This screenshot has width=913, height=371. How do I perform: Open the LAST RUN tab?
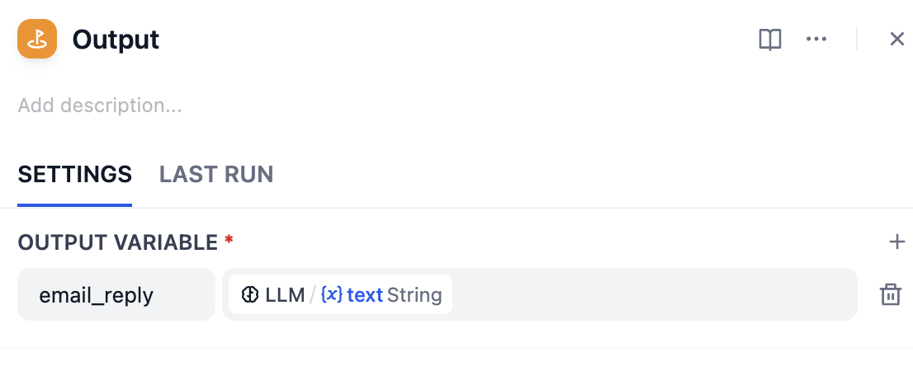[216, 175]
